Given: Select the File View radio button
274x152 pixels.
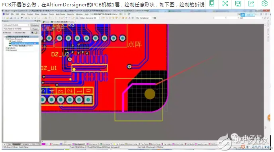Looking at the screenshot, I should point(7,33).
